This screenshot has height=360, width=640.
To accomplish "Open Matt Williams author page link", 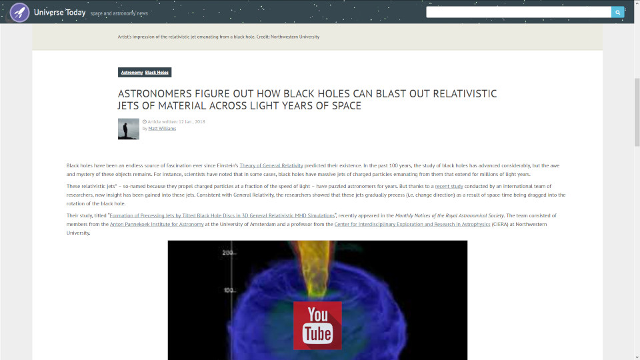I will click(x=162, y=128).
